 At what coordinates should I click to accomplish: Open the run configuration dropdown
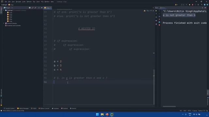click(184, 5)
